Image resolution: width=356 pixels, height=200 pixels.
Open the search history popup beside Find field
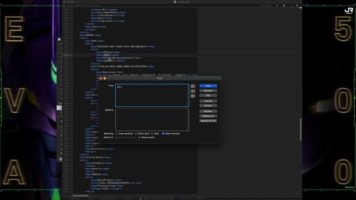click(193, 86)
